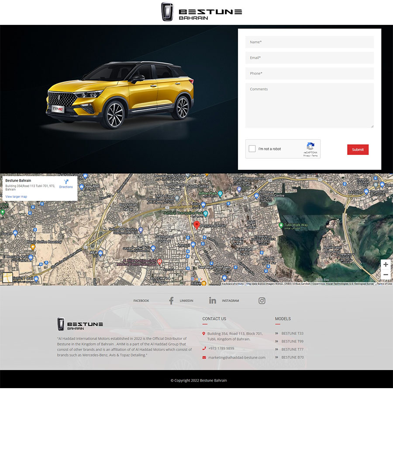Click the Facebook f icon
393x470 pixels.
[x=171, y=301]
